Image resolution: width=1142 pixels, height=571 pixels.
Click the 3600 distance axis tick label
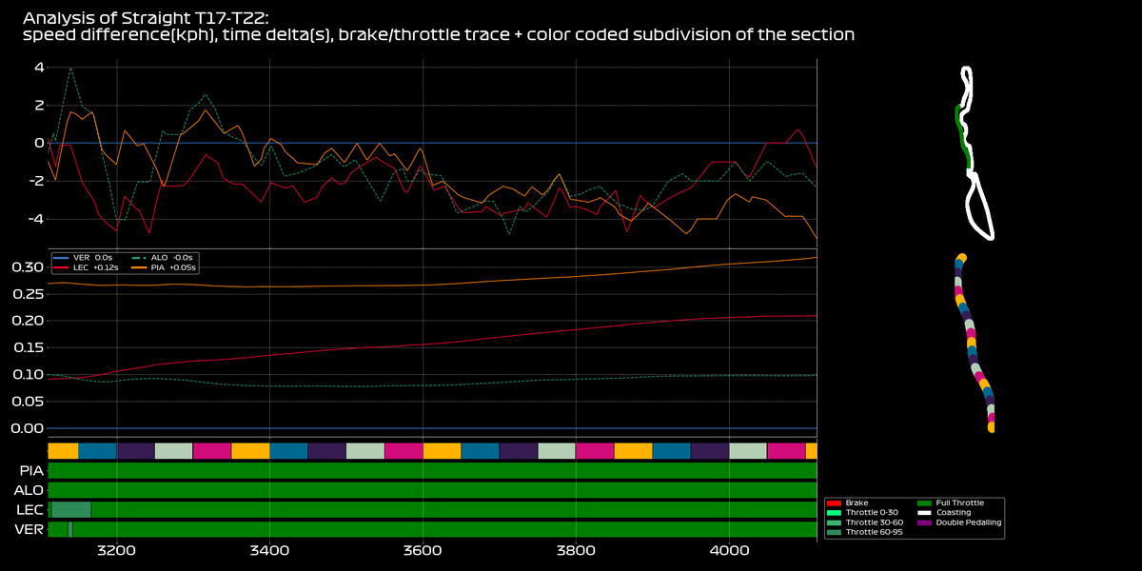tap(423, 550)
